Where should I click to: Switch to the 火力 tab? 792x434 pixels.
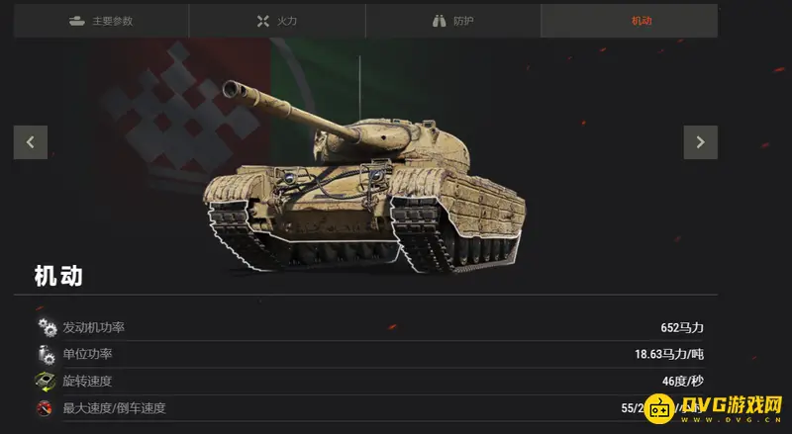(x=277, y=21)
